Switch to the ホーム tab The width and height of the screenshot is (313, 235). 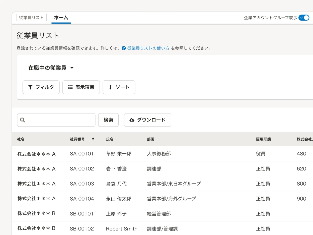(x=61, y=18)
